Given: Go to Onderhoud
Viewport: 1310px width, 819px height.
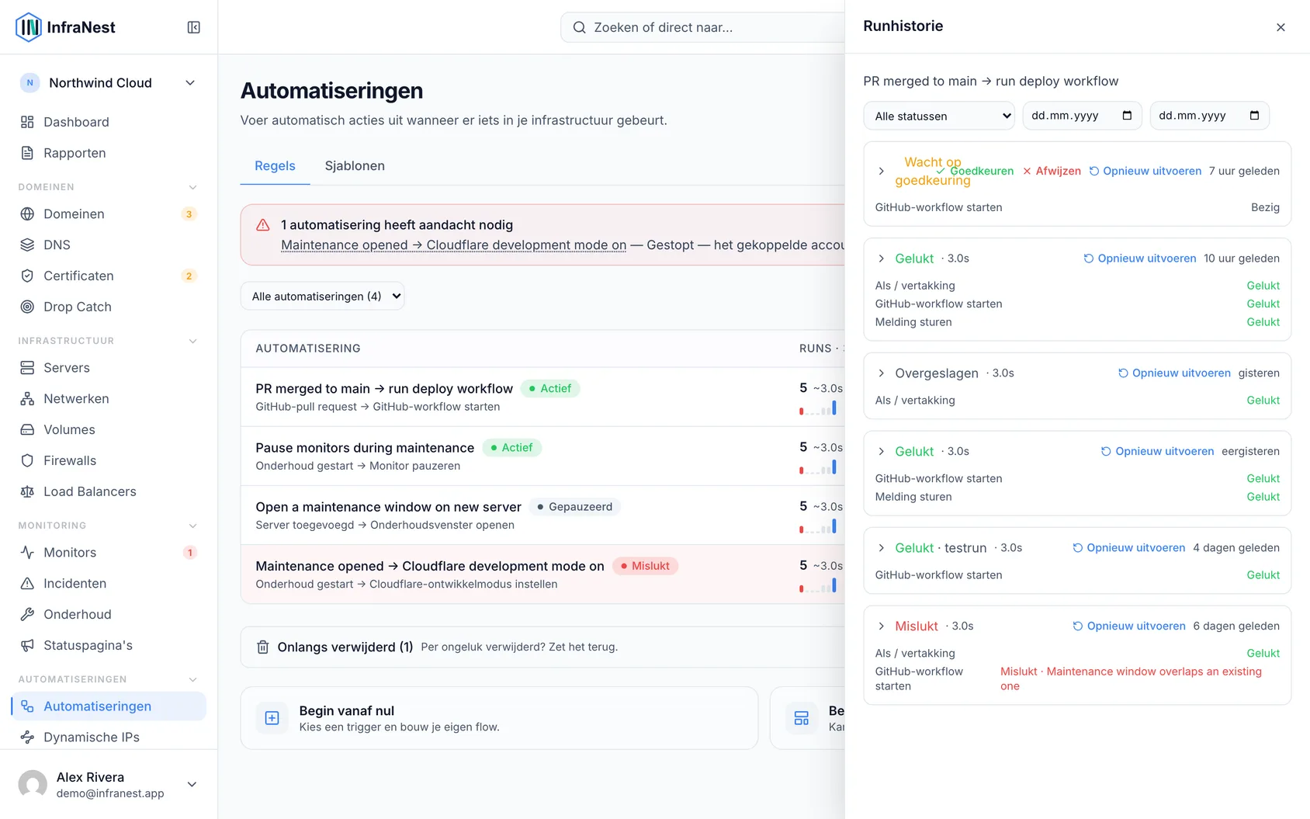Looking at the screenshot, I should click(109, 614).
